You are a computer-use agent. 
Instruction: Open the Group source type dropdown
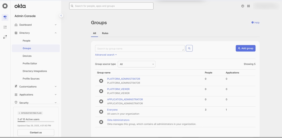[137, 64]
